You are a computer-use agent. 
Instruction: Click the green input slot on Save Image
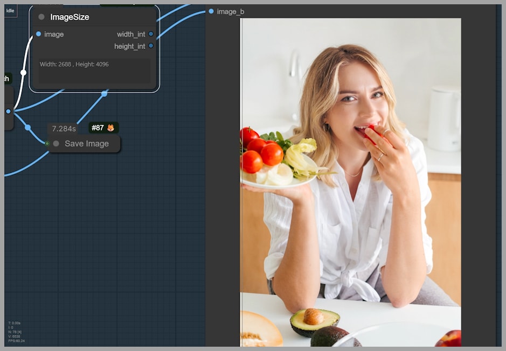point(47,143)
